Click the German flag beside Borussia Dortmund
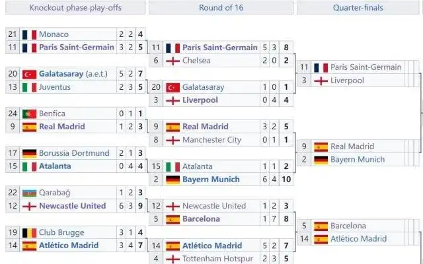This screenshot has height=264, width=423. [x=29, y=153]
